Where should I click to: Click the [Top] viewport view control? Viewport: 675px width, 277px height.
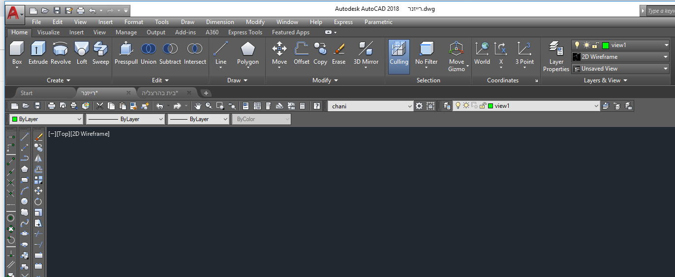point(63,134)
